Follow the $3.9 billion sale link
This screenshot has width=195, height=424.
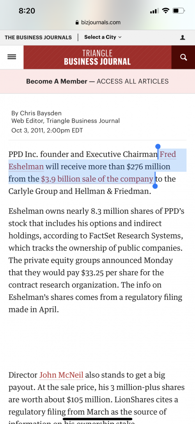[97, 179]
